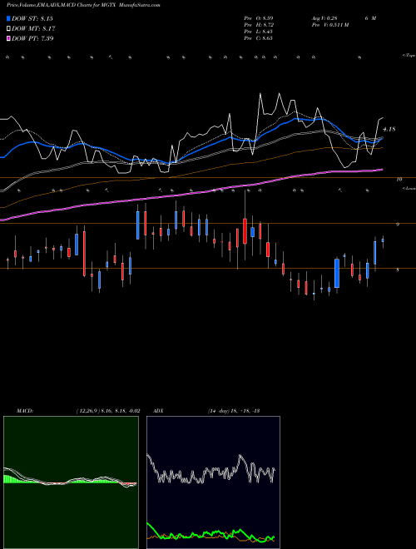
Task: Click the price axis label '9'
Action: (398, 225)
